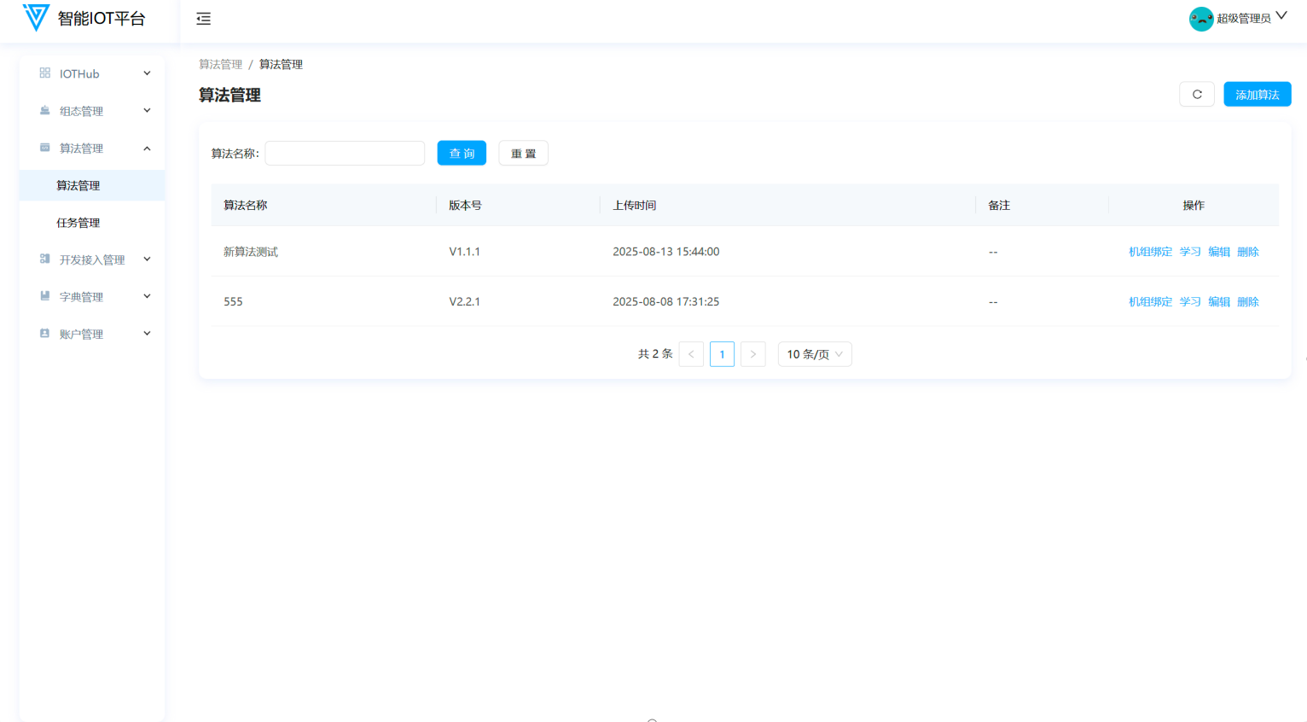Expand the 账户管理 sidebar menu
Screen dimensions: 1307x722
92,334
